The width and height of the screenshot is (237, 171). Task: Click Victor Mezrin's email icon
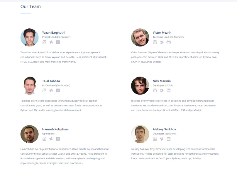click(x=155, y=42)
